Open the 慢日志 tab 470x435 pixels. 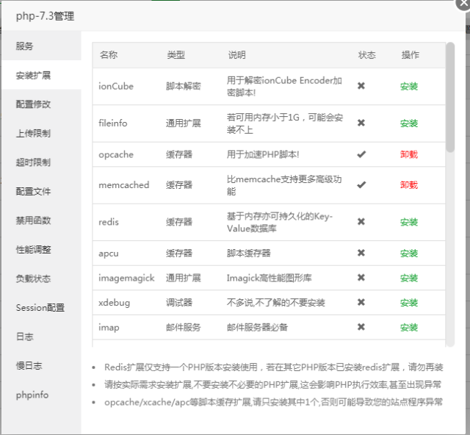click(41, 366)
